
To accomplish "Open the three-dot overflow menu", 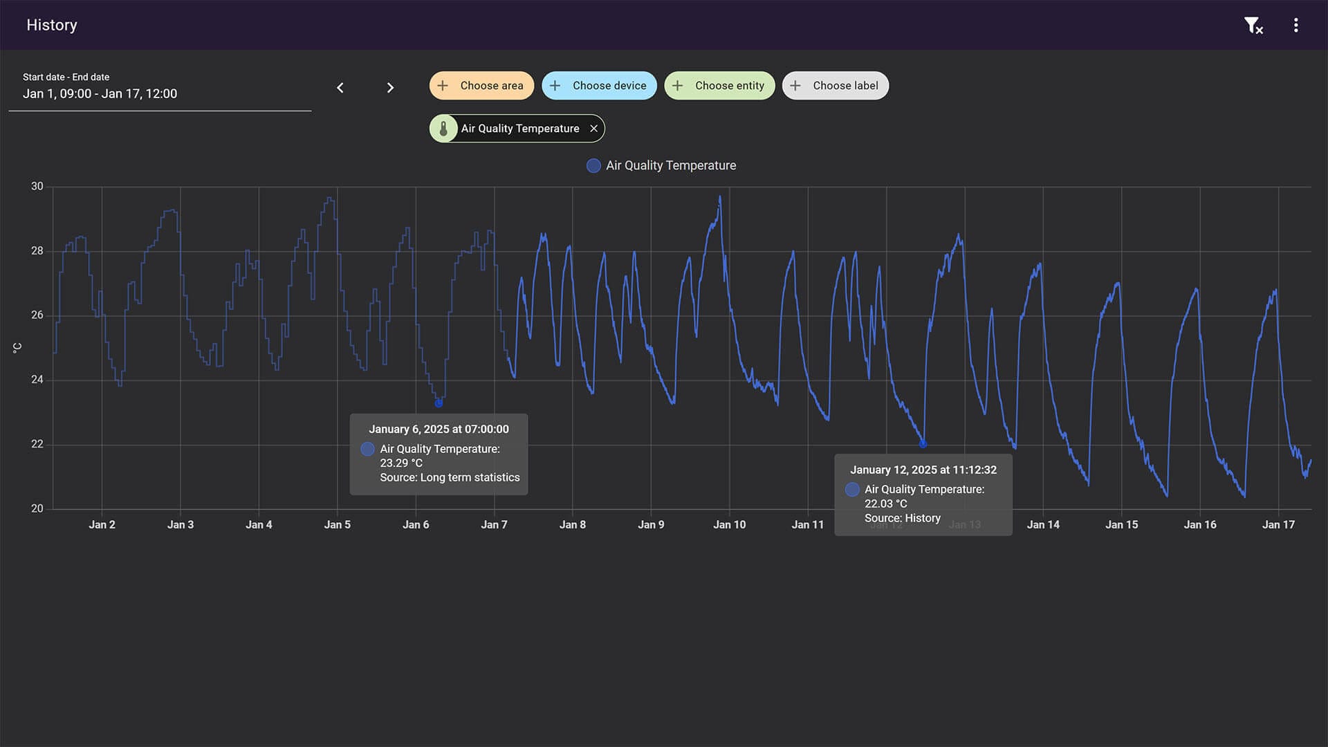I will point(1296,25).
